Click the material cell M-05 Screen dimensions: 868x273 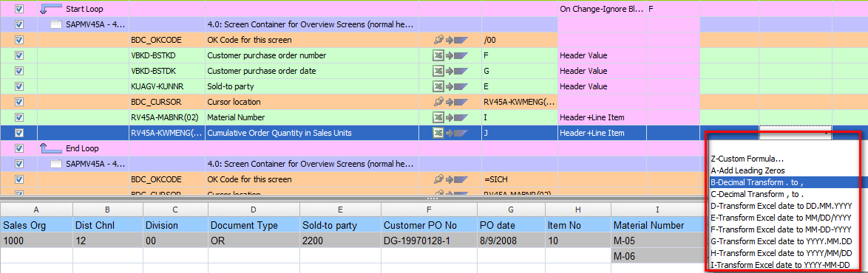657,241
